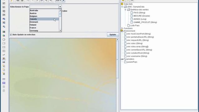This screenshot has width=199, height=112.
Task: Select the image-field palette tool
Action: point(4,32)
